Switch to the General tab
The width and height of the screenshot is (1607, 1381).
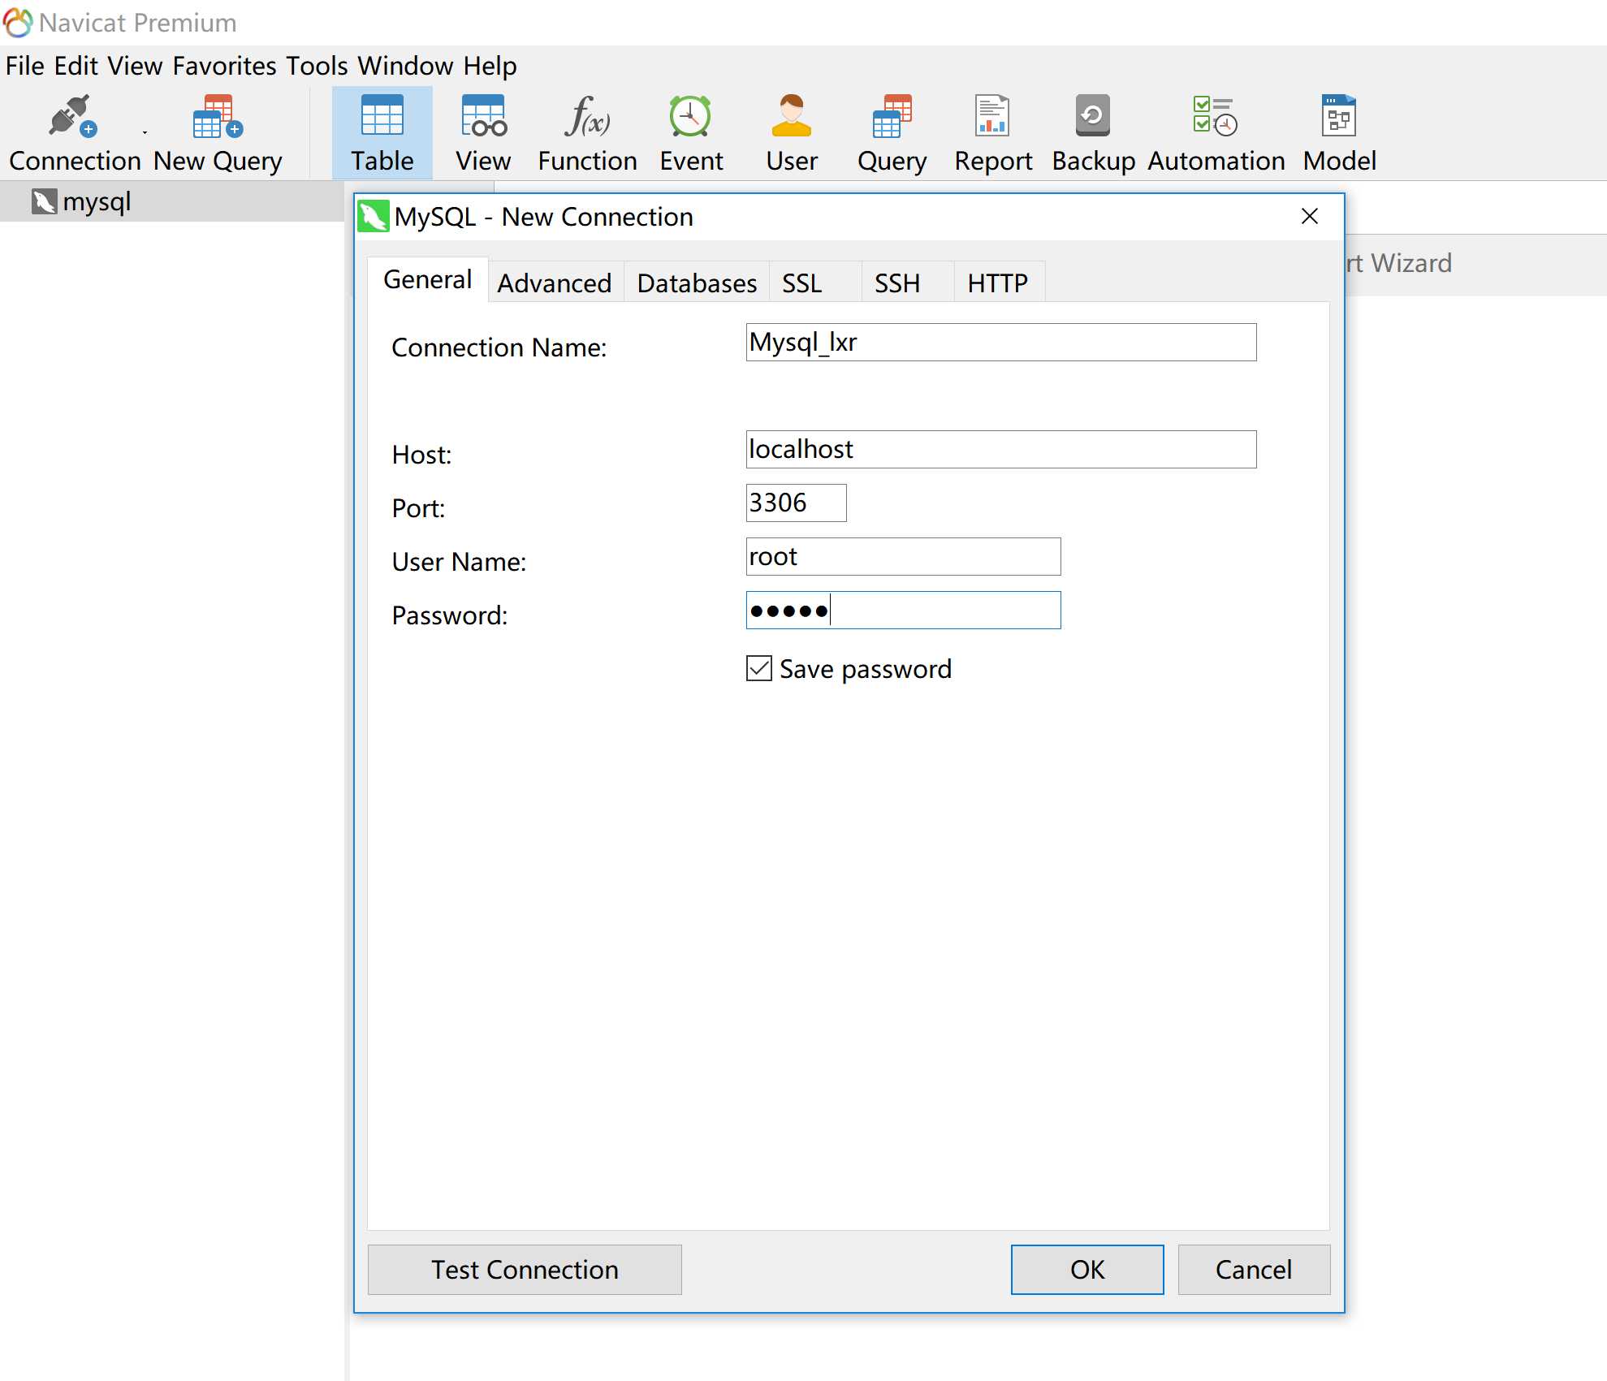(427, 280)
